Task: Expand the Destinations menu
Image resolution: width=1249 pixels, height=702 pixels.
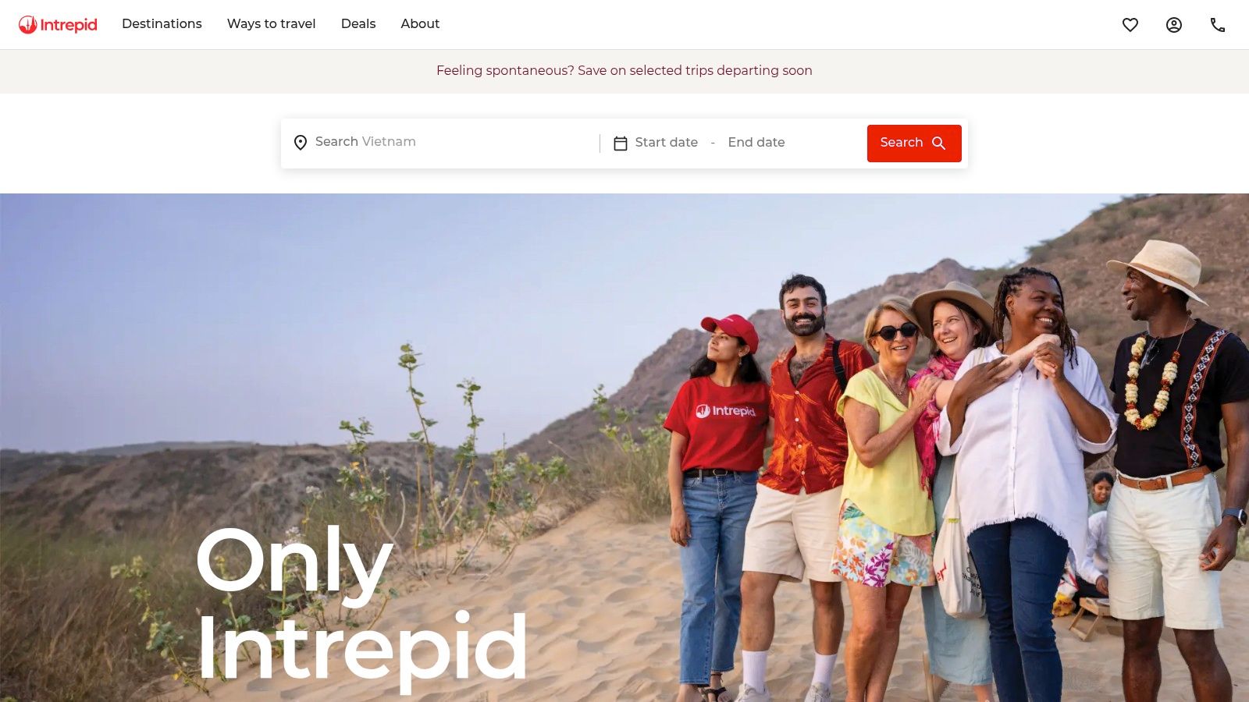Action: tap(162, 24)
